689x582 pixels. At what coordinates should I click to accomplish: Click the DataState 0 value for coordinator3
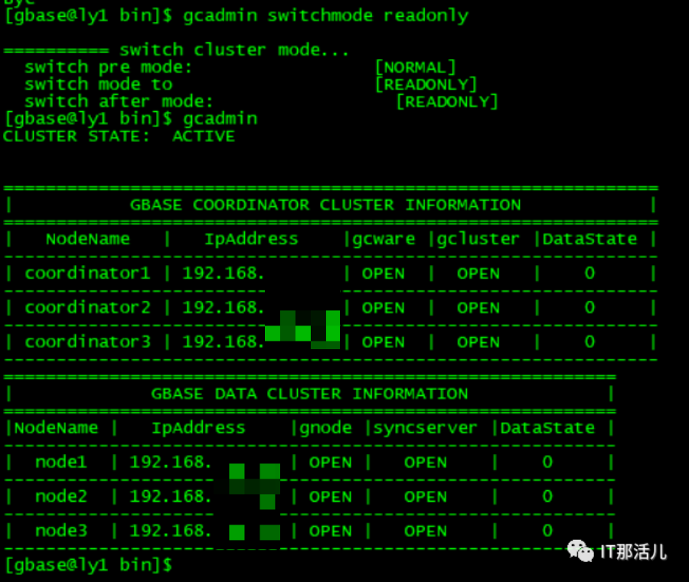(x=589, y=342)
